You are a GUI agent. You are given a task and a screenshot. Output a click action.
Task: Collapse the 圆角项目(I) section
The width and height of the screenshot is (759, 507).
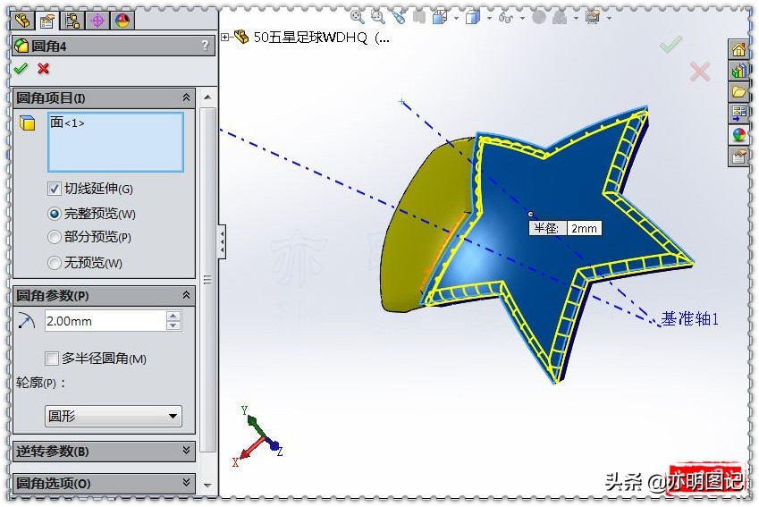pos(186,97)
